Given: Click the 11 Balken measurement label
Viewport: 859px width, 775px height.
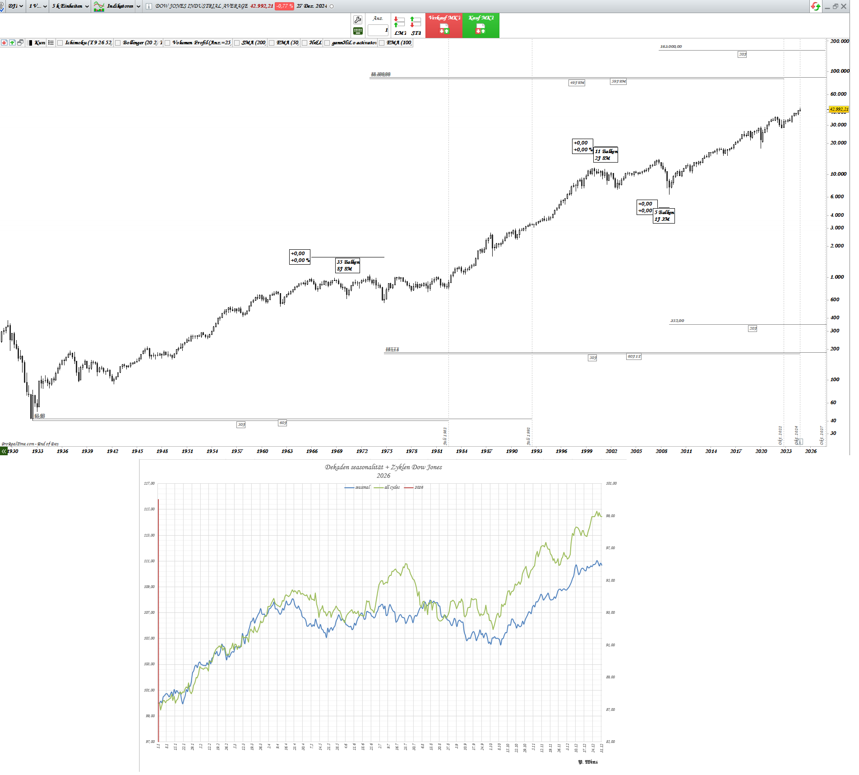Looking at the screenshot, I should [x=606, y=155].
